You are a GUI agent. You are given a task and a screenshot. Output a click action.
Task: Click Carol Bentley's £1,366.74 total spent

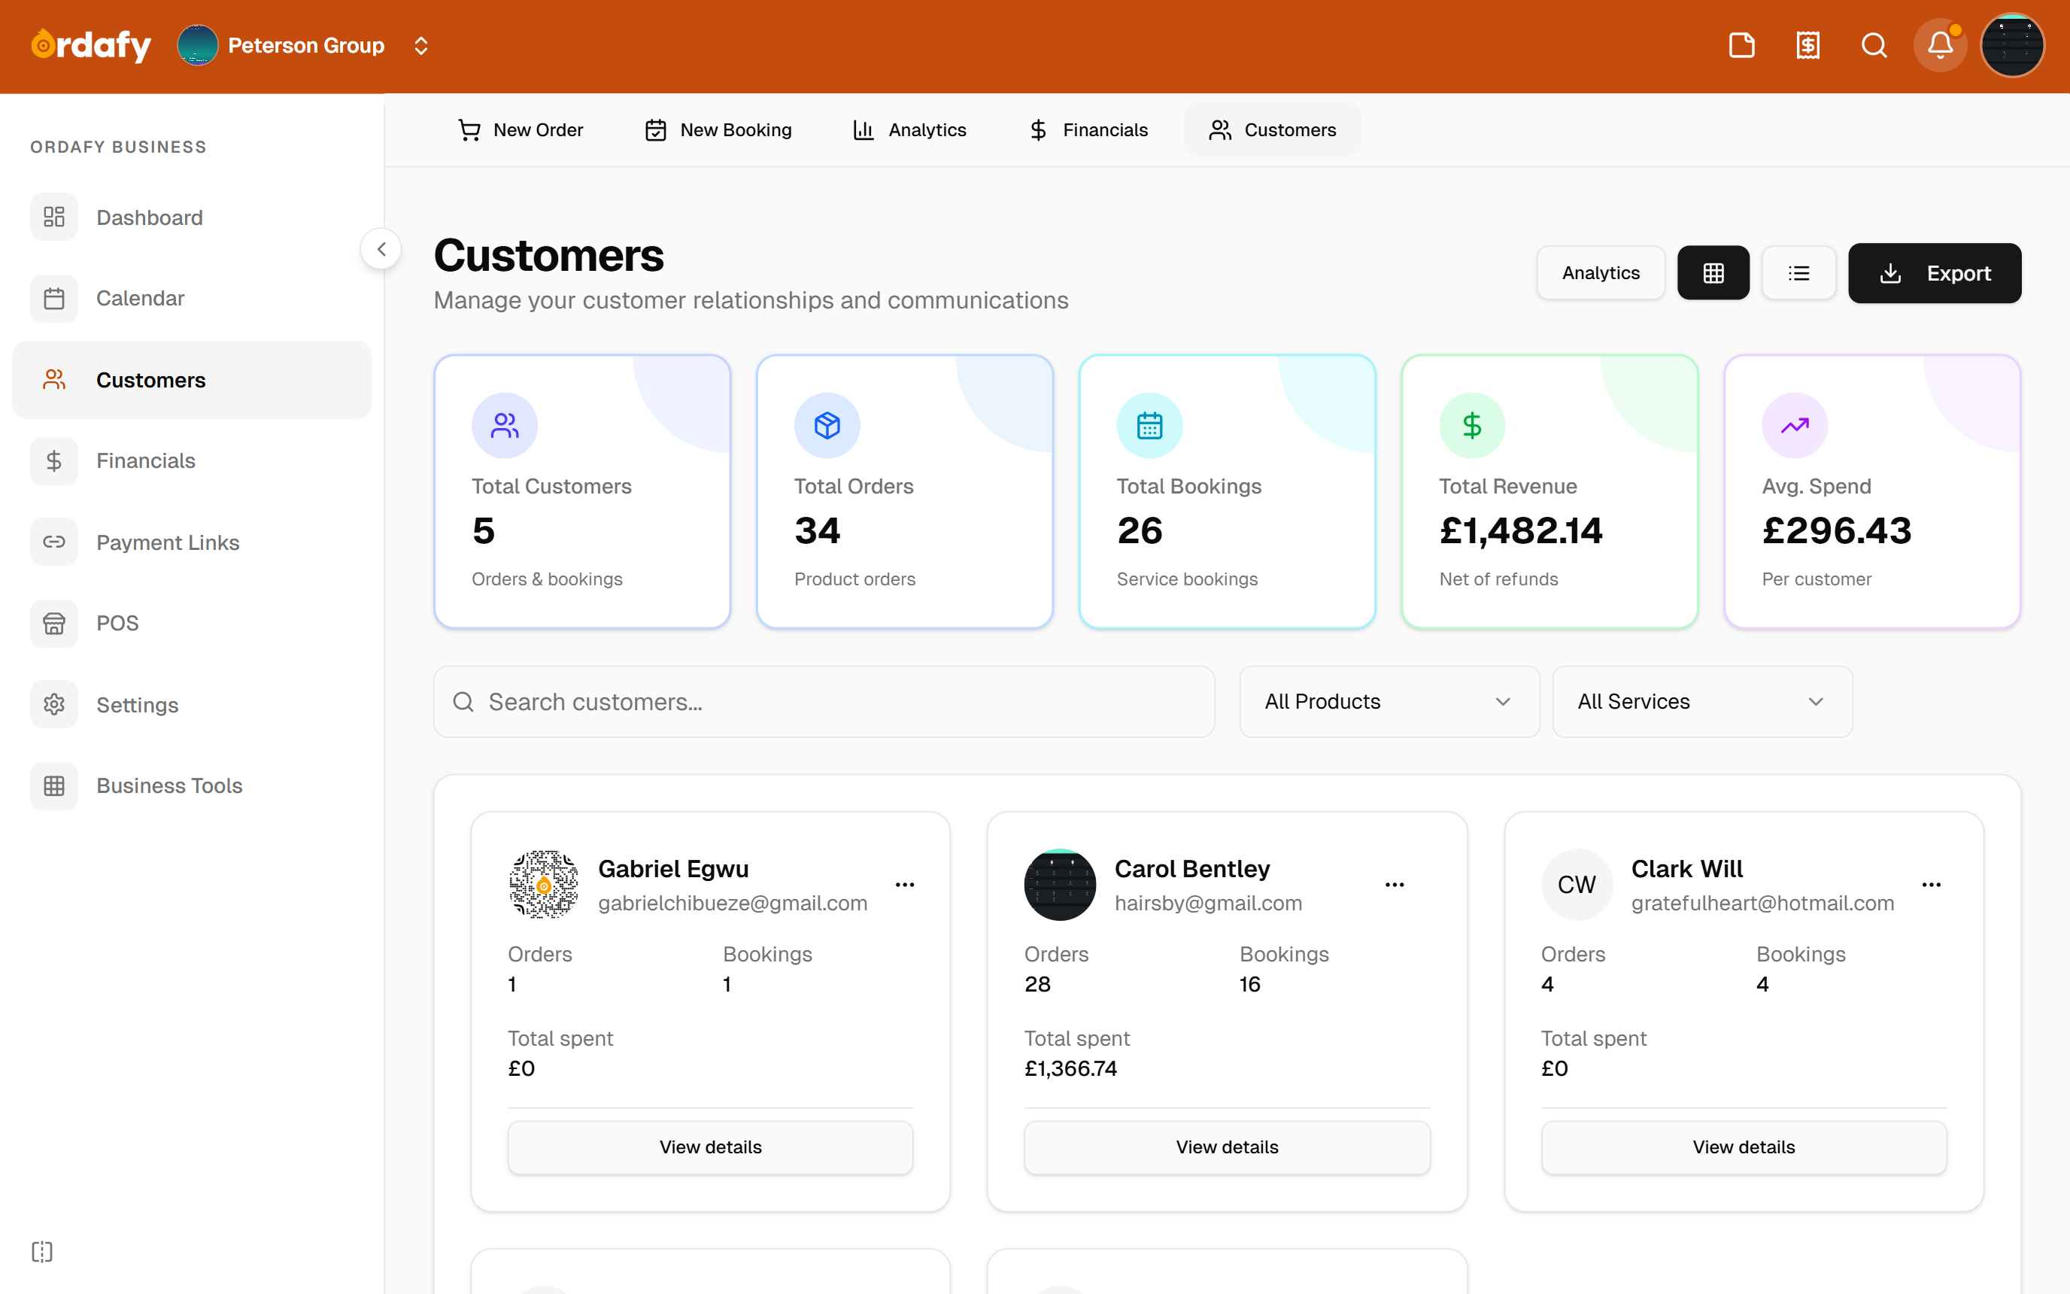(1070, 1068)
